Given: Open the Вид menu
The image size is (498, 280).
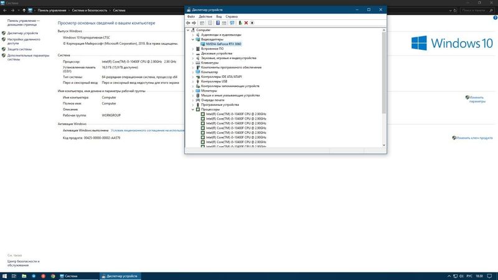Looking at the screenshot, I should [x=219, y=17].
